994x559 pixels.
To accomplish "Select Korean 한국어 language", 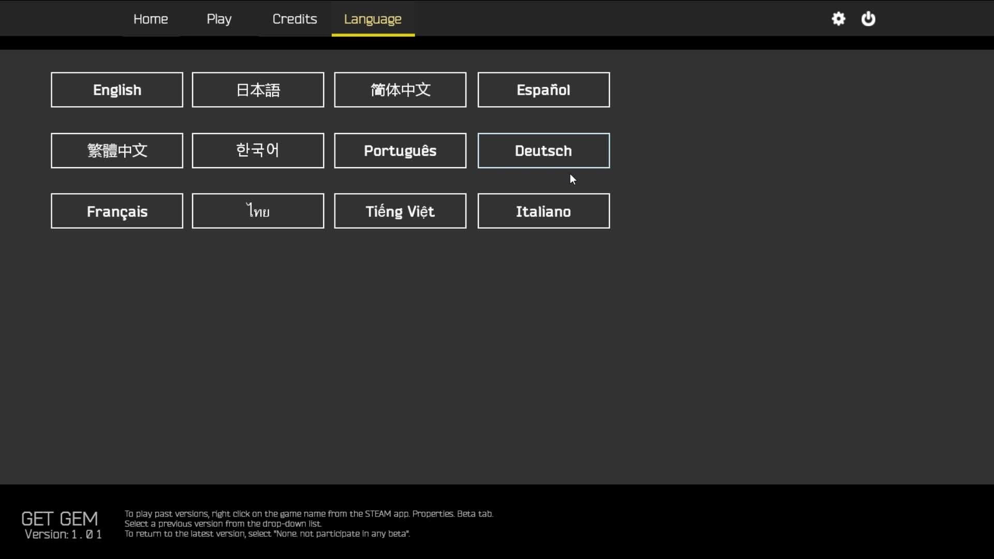I will click(258, 151).
